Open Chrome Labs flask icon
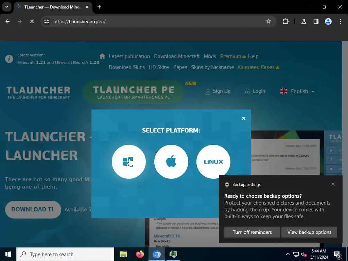The image size is (348, 261). 304,21
